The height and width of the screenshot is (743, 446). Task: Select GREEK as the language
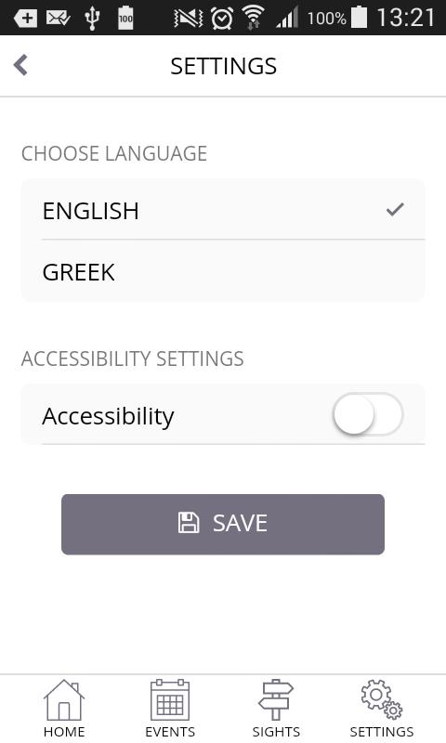[x=223, y=271]
